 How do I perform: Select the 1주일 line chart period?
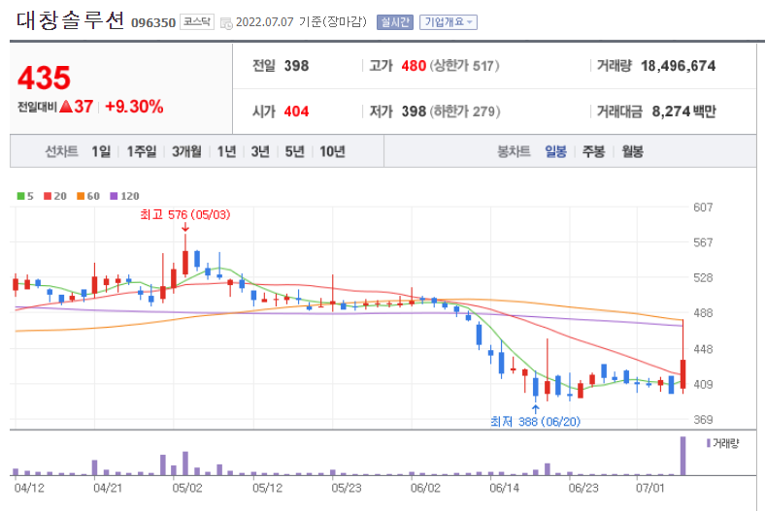pos(142,151)
